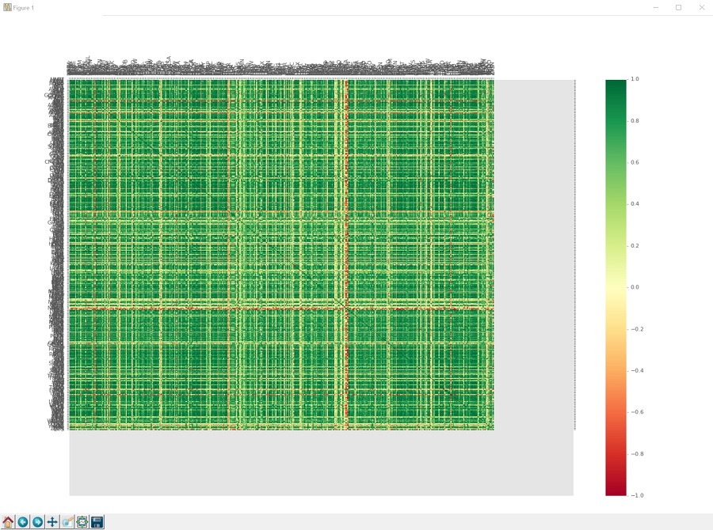
Task: Reset the plot with the Home icon
Action: (x=9, y=521)
